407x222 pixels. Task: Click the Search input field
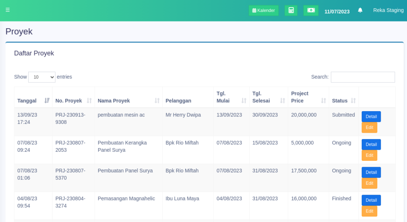coord(362,77)
